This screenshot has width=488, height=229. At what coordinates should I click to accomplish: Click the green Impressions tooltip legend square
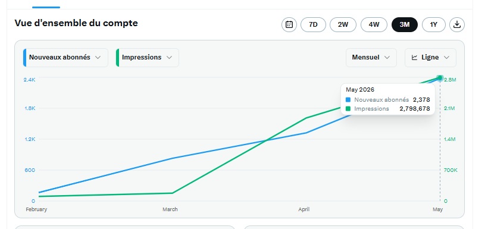click(348, 109)
